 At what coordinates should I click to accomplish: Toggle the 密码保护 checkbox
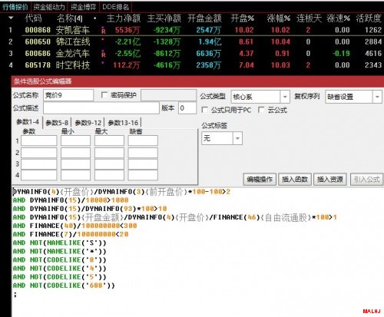pos(104,95)
